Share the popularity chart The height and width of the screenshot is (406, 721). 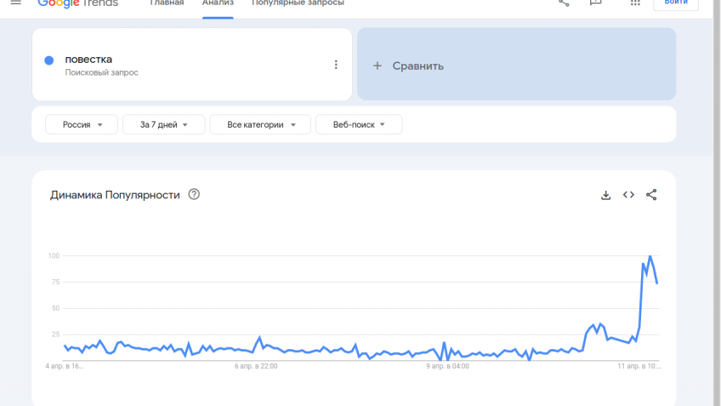point(651,195)
